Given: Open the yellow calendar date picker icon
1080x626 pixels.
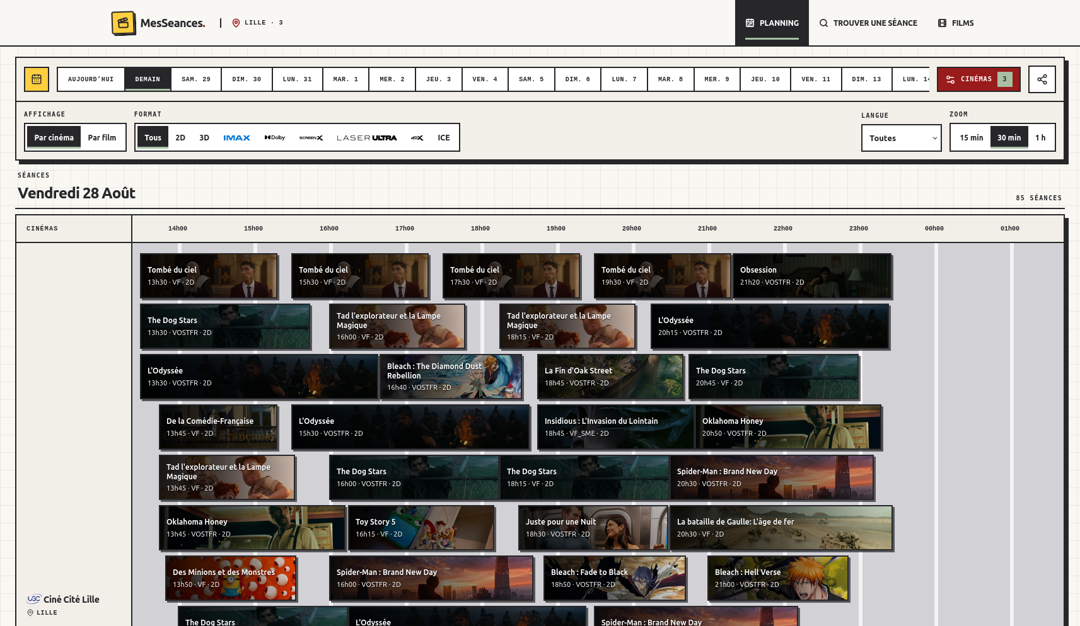Looking at the screenshot, I should click(37, 79).
